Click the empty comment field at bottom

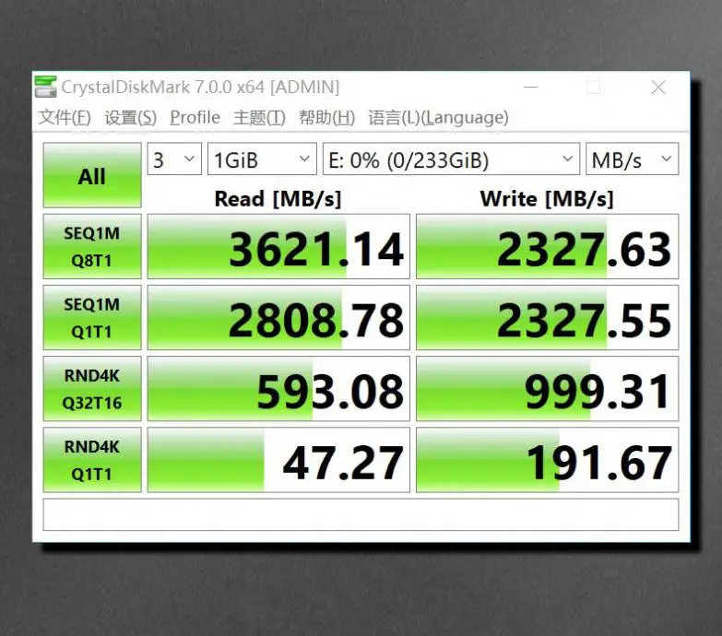(x=361, y=514)
